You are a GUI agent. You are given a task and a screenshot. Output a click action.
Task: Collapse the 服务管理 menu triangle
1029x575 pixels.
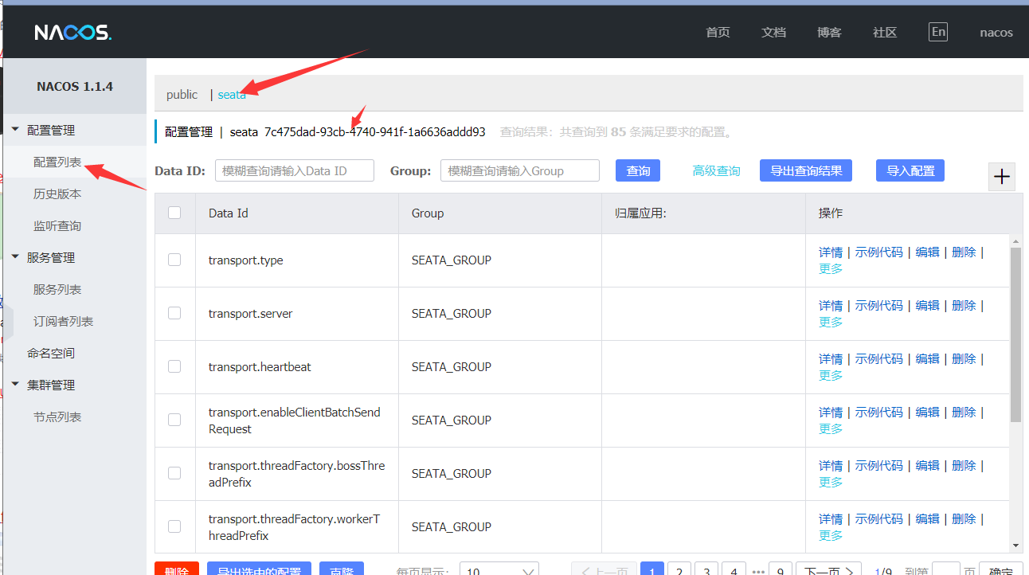[15, 257]
